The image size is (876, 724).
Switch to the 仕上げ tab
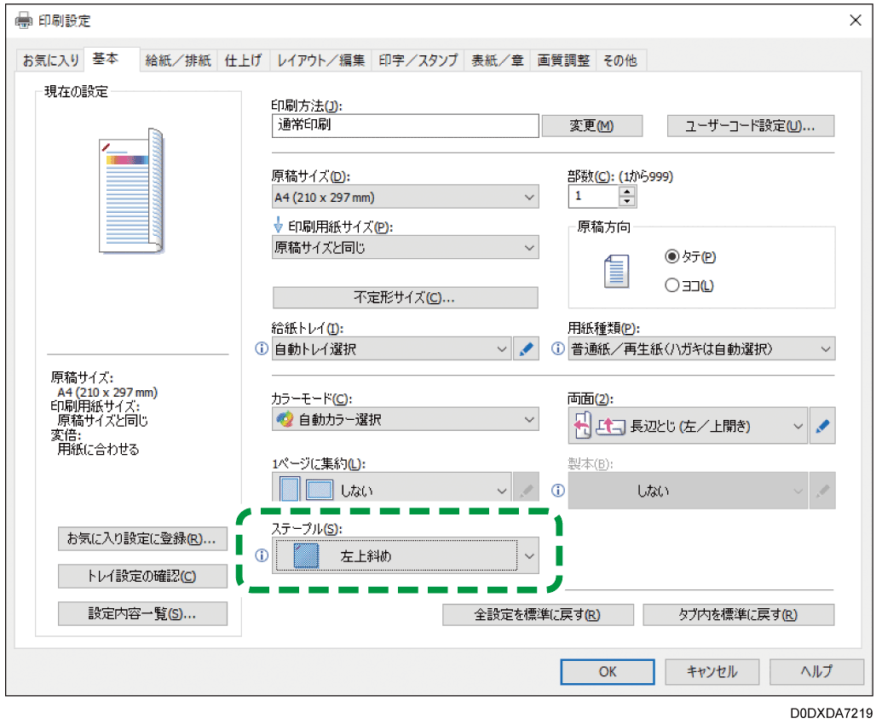243,60
